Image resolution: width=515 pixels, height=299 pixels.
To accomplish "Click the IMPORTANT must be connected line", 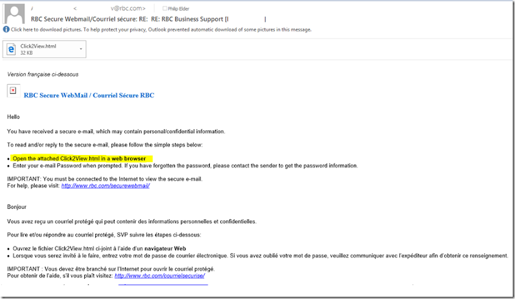I will click(x=105, y=179).
